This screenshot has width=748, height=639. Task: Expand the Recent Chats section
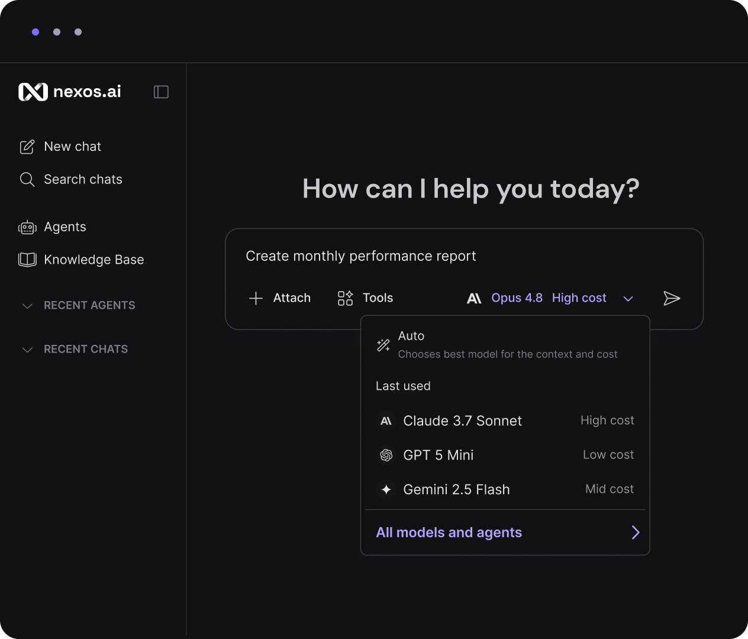pos(75,349)
